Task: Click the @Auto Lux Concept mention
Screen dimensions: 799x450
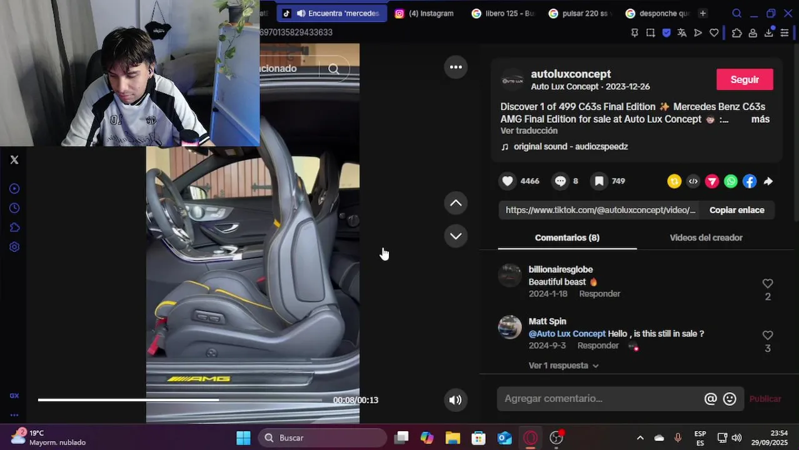Action: point(567,334)
